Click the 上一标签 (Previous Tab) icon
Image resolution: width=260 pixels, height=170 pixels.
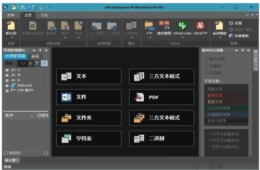[97, 26]
